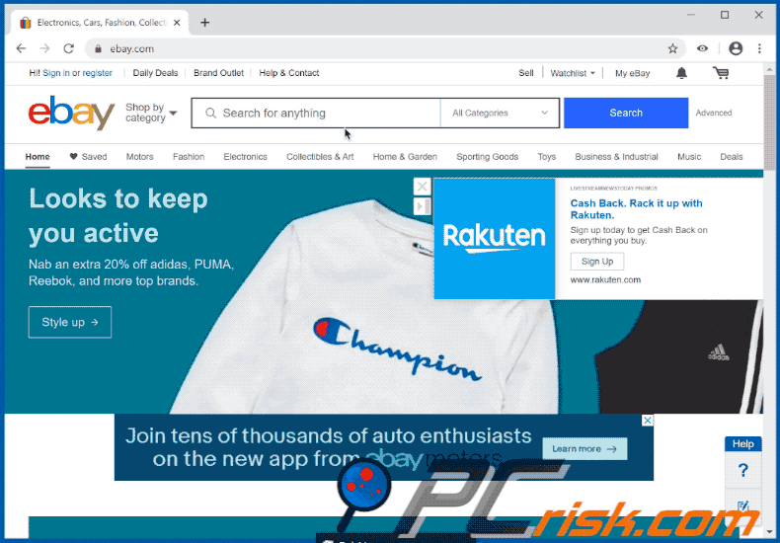Close the eBay browser tab
The width and height of the screenshot is (780, 543).
pyautogui.click(x=177, y=23)
